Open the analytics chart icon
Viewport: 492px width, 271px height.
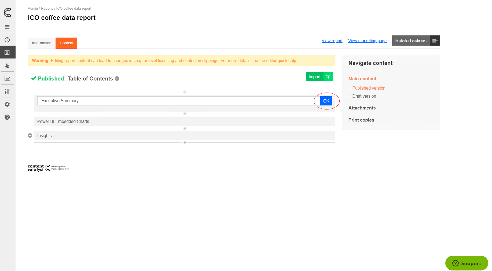7,79
